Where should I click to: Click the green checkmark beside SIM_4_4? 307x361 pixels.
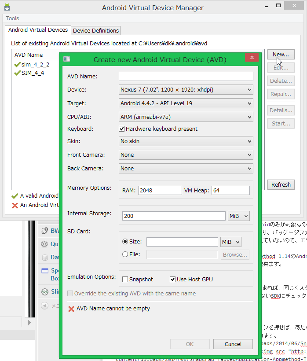coord(17,73)
